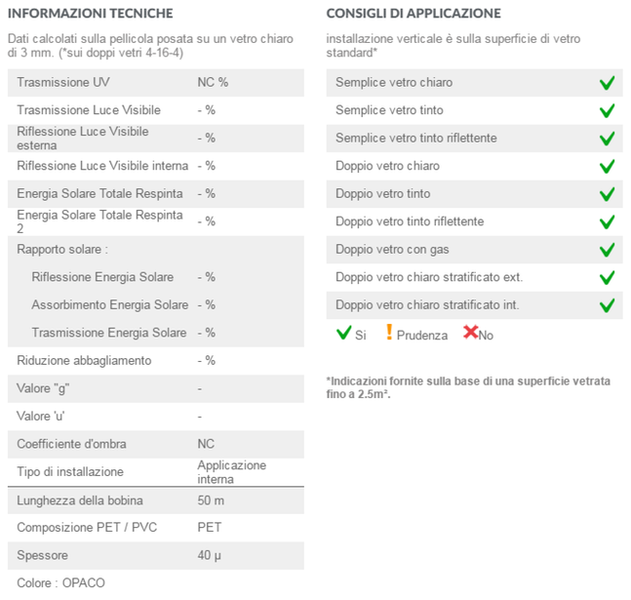Click the Rapporto solare row label
The image size is (631, 600).
click(62, 249)
